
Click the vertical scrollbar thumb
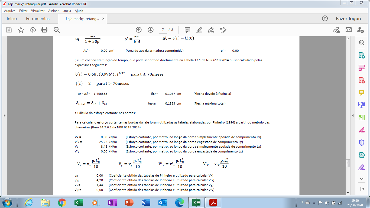coord(348,163)
